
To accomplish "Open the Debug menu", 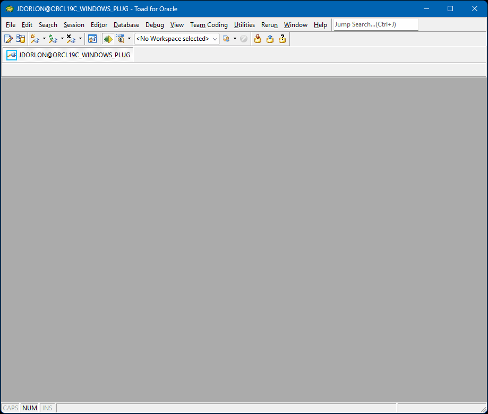I will [x=155, y=25].
